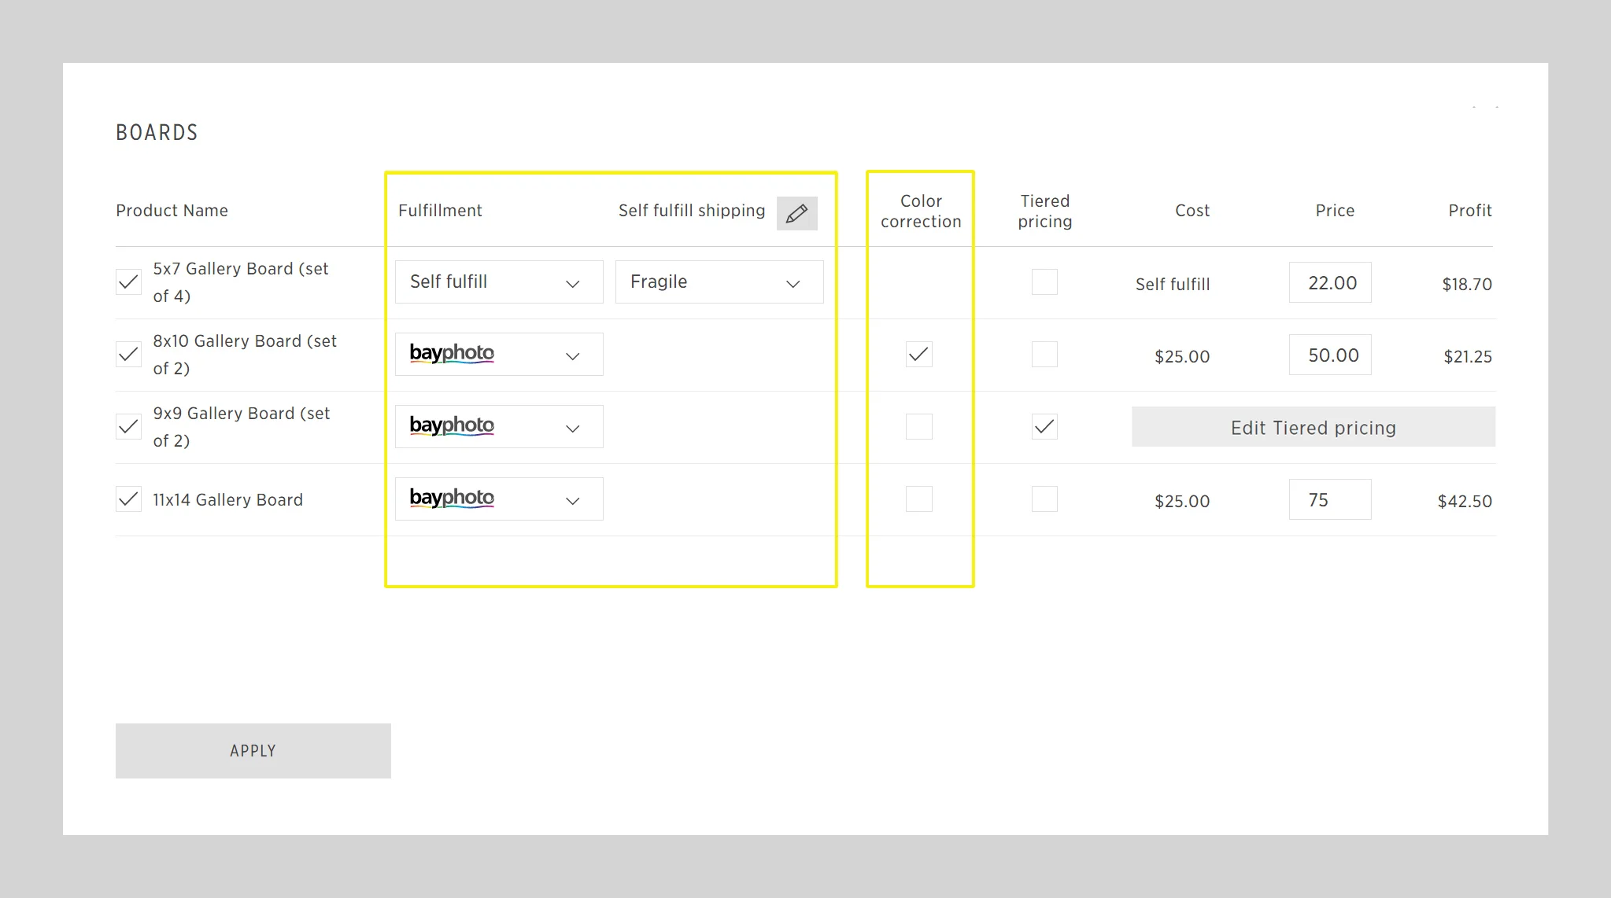Uncheck the 11x14 Gallery Board product checkbox
This screenshot has width=1611, height=898.
(128, 499)
